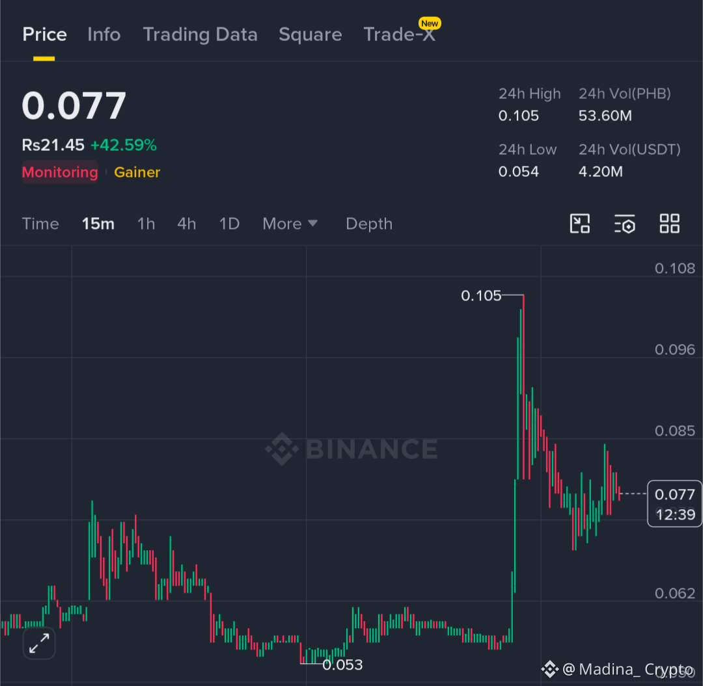Click the +42.59% change value

[x=123, y=145]
